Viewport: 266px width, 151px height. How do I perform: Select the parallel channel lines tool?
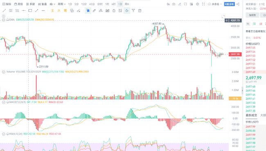click(11, 11)
